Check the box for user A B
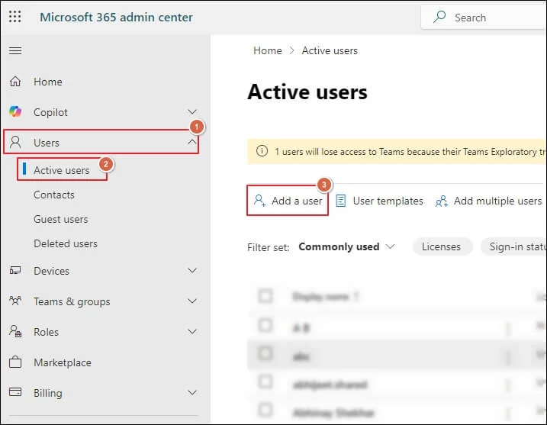Screen dimensions: 547x425 coord(265,326)
